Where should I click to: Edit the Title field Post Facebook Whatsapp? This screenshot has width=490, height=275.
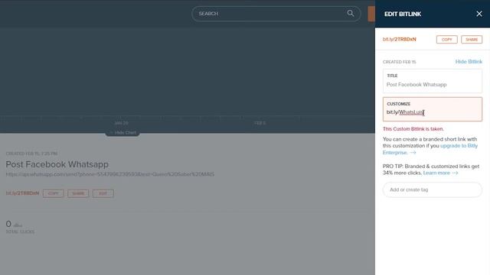(x=433, y=81)
